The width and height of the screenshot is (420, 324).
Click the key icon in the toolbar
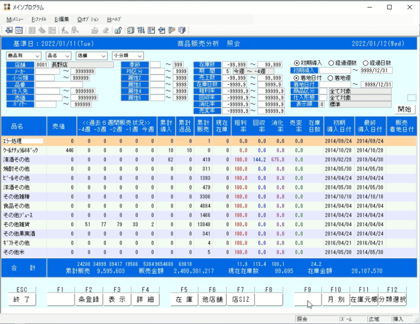point(171,30)
